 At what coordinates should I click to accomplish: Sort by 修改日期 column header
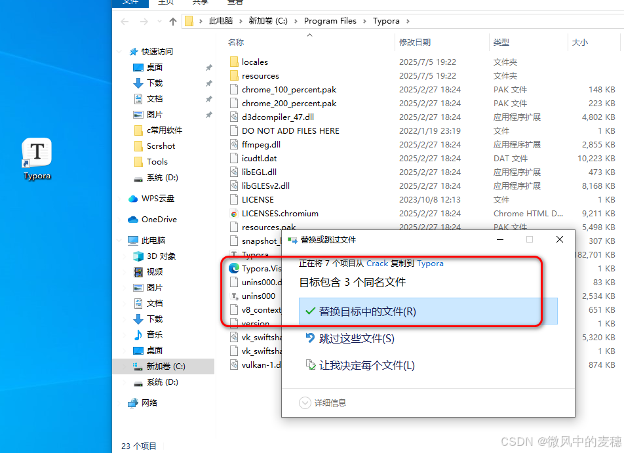(x=415, y=42)
